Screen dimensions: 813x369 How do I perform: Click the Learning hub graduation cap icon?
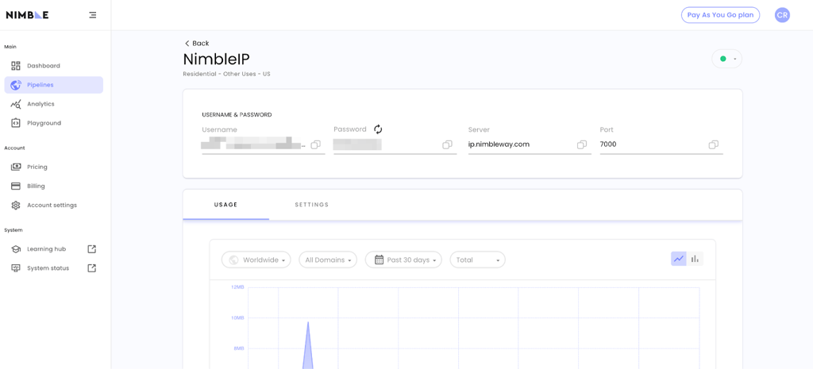tap(16, 249)
